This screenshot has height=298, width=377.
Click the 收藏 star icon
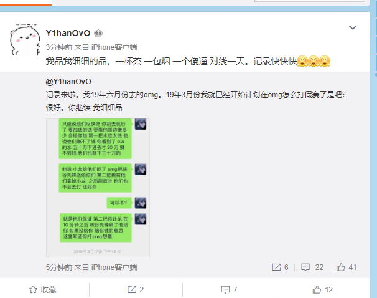click(x=33, y=289)
